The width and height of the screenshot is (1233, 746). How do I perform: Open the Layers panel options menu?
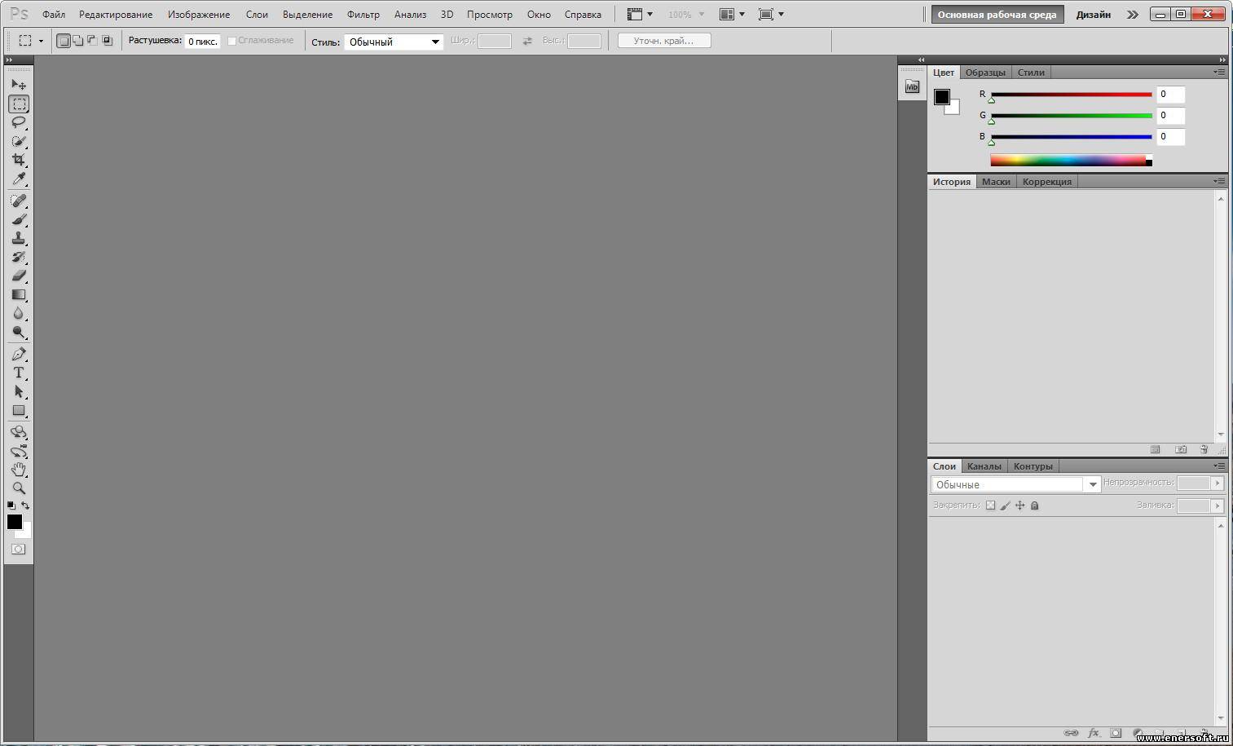1219,466
